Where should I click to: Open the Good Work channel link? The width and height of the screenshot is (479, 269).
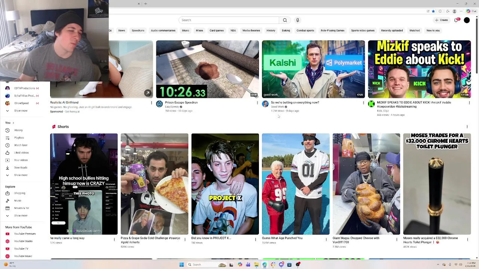[x=277, y=107]
